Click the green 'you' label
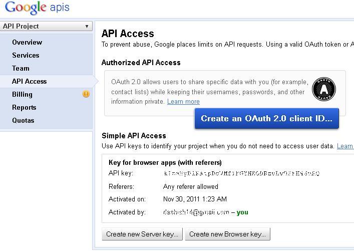 (x=242, y=212)
